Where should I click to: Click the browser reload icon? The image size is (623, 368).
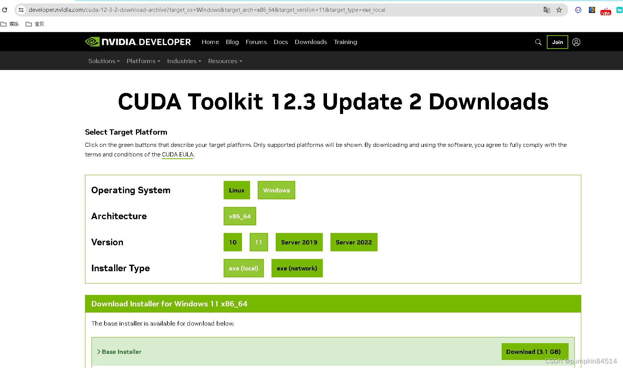pyautogui.click(x=5, y=10)
